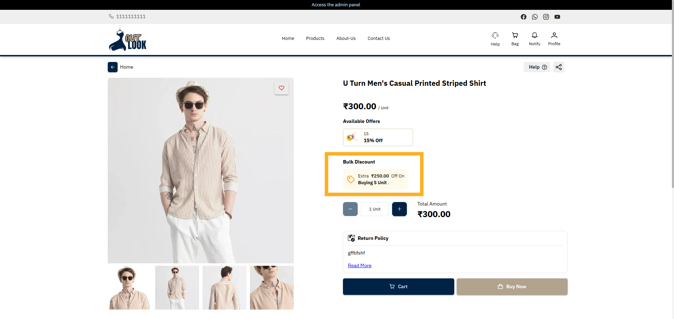Viewport: 674px width, 319px height.
Task: Navigate to Contact Us
Action: [x=378, y=39]
